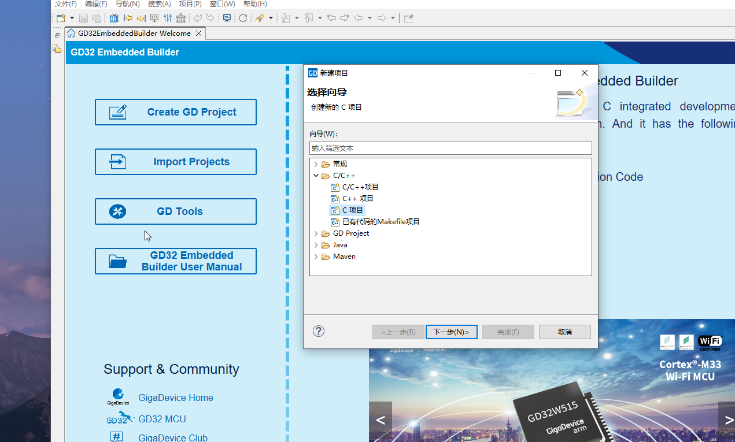
Task: Select 已有代码的Makefile项目 in the tree
Action: [381, 222]
